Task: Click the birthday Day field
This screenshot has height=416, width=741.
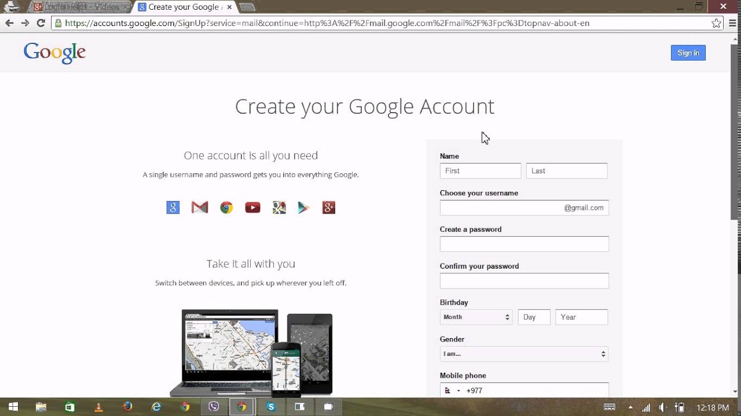Action: tap(534, 317)
